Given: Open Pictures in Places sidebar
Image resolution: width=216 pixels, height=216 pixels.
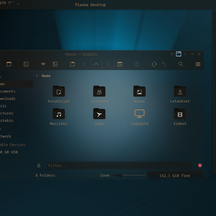Looking at the screenshot, I should pos(6,113).
